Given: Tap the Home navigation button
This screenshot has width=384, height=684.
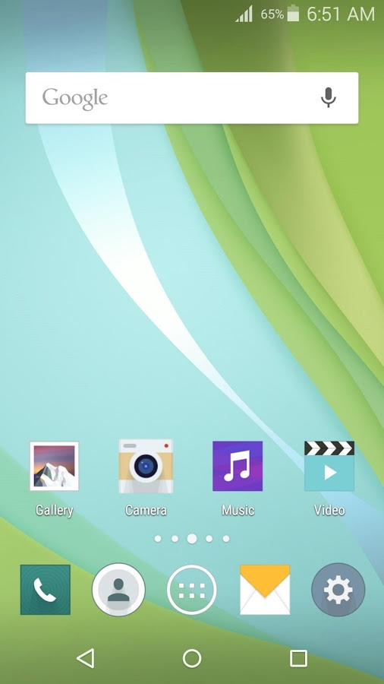Looking at the screenshot, I should tap(192, 658).
